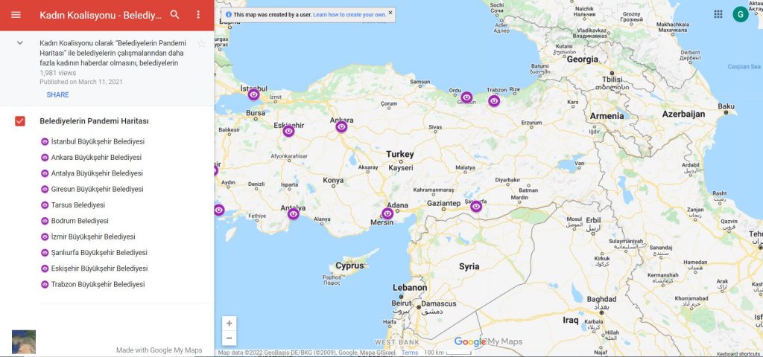Click the purple marker on Eskişehir
The image size is (763, 357).
click(x=288, y=131)
